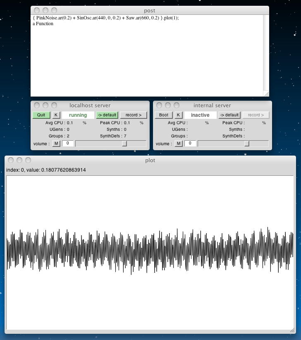Set internal server as default

[x=229, y=115]
